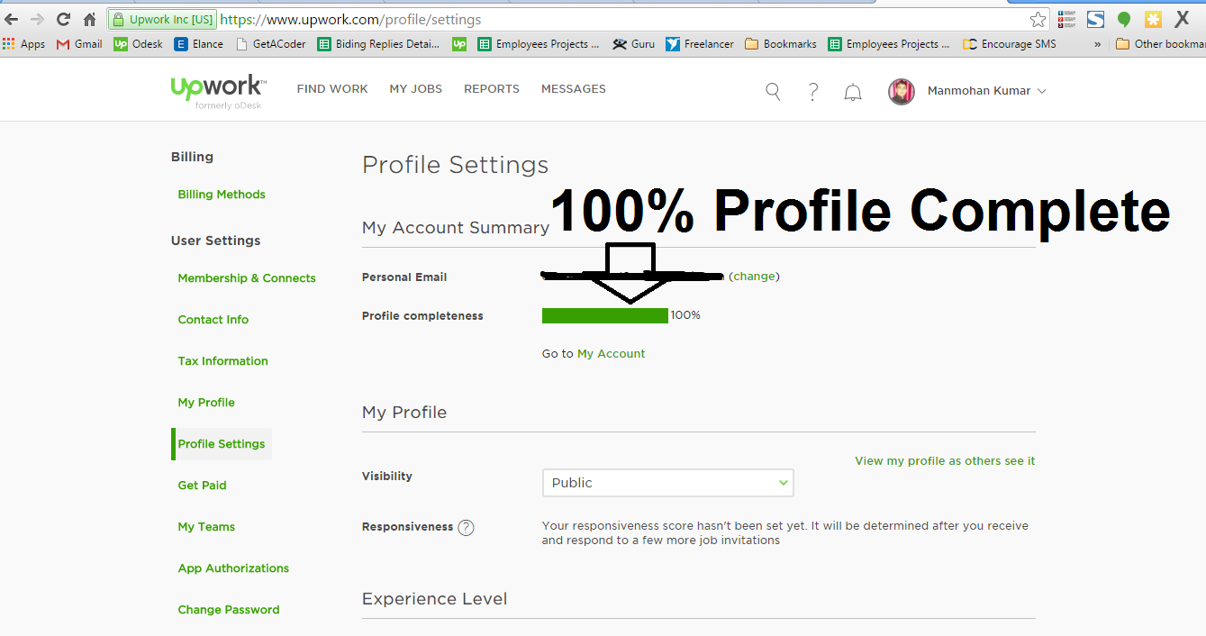Bookmark this page with star icon
The image size is (1206, 636).
(1038, 19)
